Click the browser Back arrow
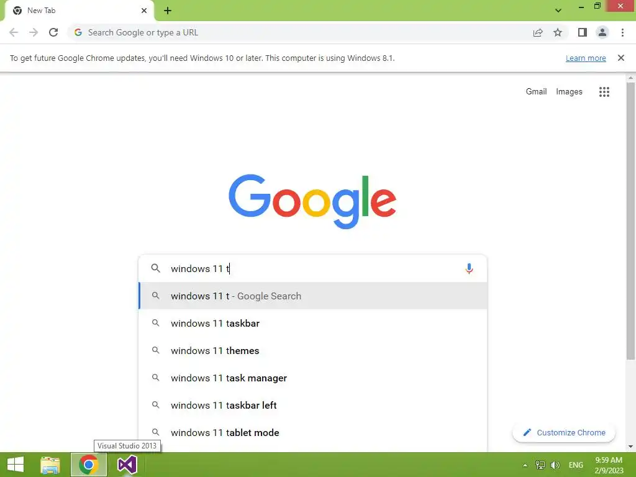 tap(14, 32)
